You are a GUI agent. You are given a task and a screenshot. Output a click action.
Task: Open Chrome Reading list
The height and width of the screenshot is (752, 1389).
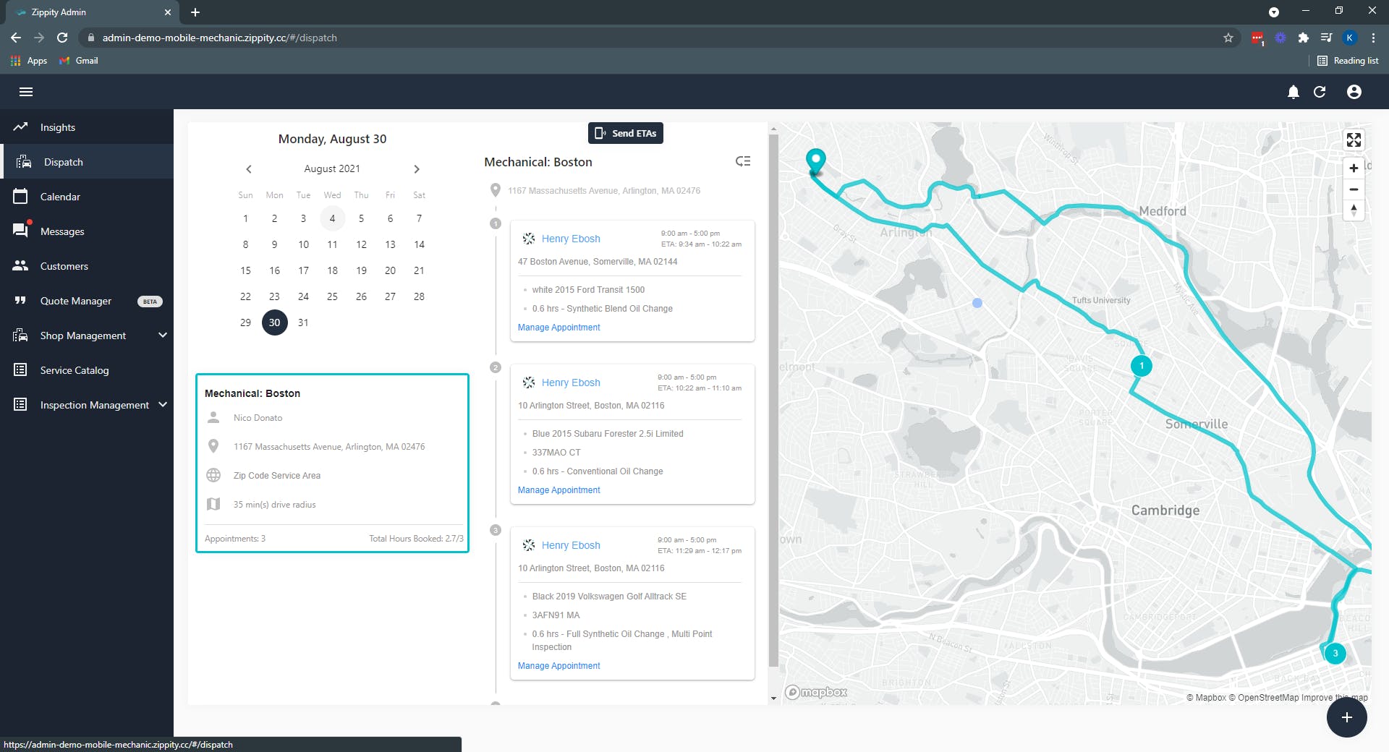pos(1348,61)
